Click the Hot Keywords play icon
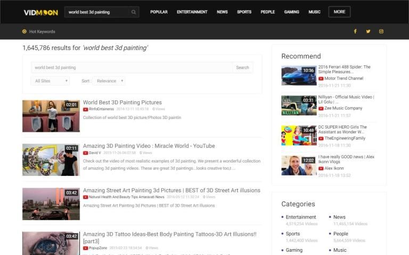409x255 pixels. point(24,31)
